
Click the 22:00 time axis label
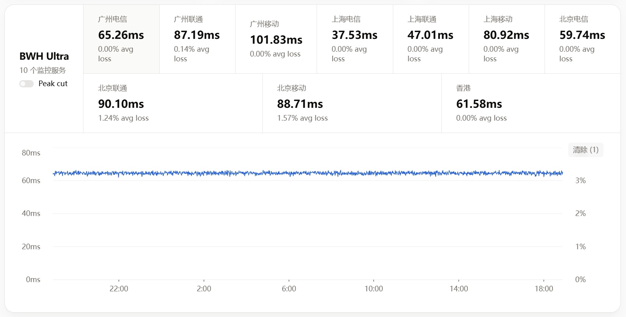click(119, 289)
